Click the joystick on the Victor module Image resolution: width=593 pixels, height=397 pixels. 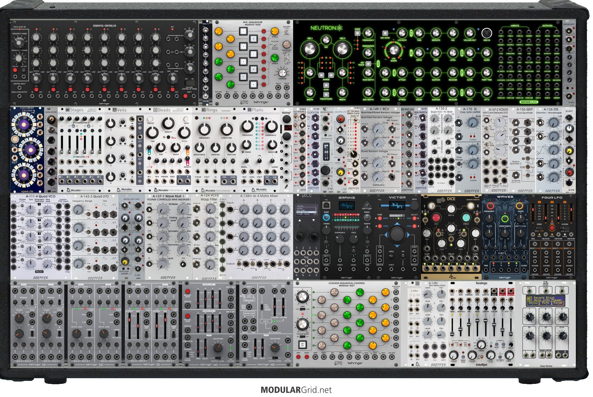coord(397,234)
